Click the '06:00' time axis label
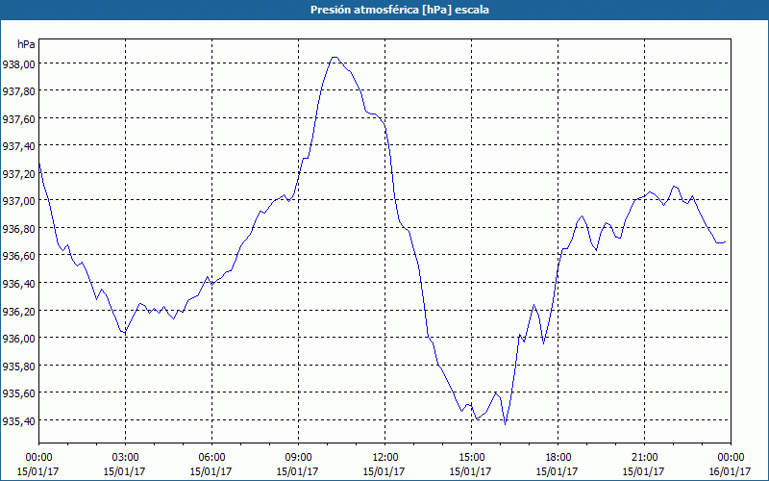Screen dimensions: 769x481 point(211,458)
